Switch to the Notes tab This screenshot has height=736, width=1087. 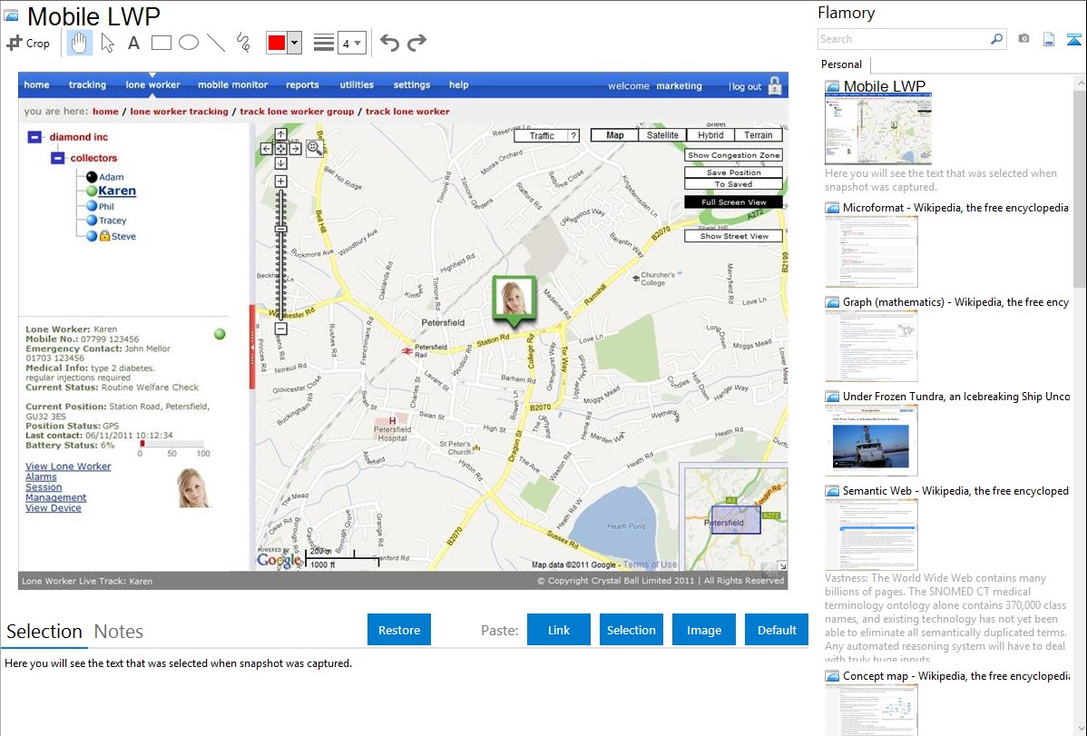pyautogui.click(x=119, y=632)
